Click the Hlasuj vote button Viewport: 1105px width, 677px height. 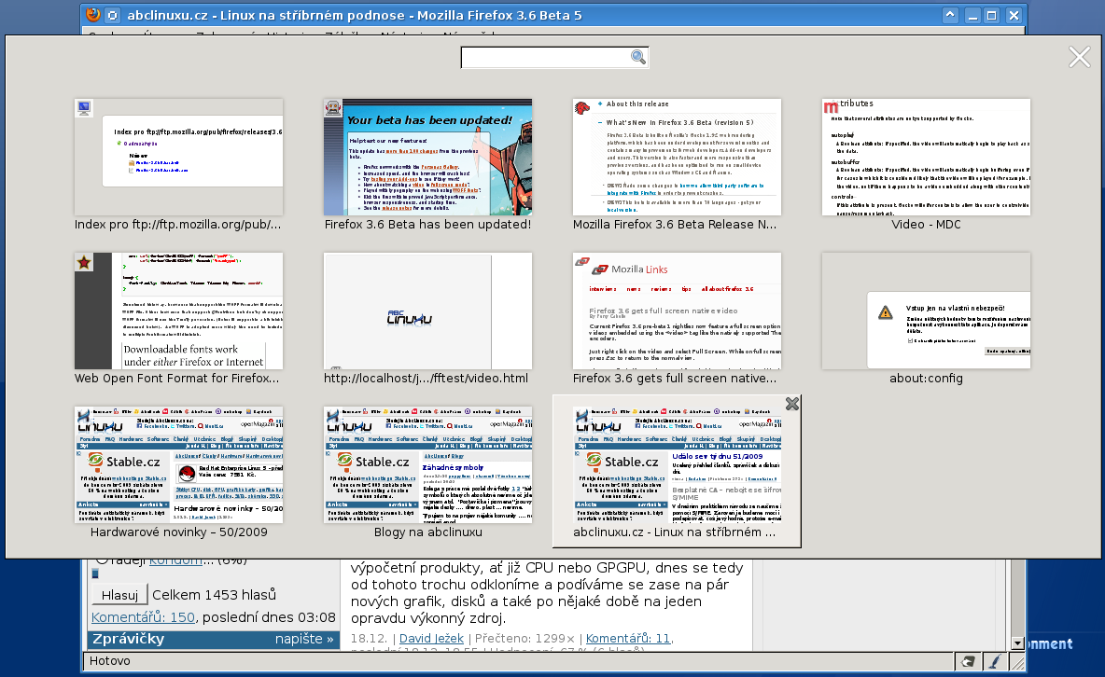click(x=119, y=595)
